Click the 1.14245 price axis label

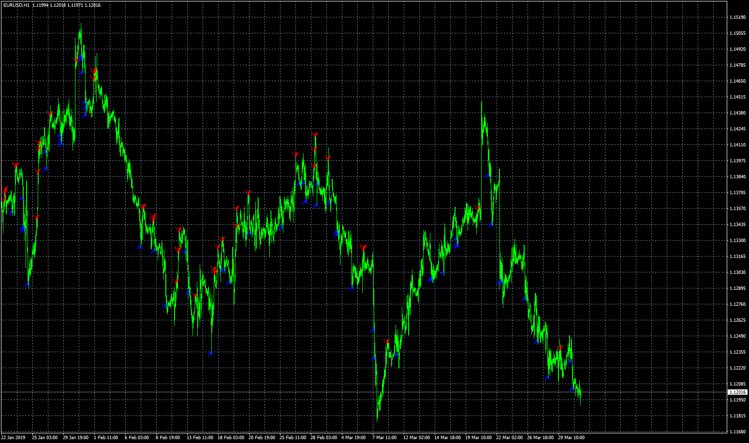[x=737, y=129]
